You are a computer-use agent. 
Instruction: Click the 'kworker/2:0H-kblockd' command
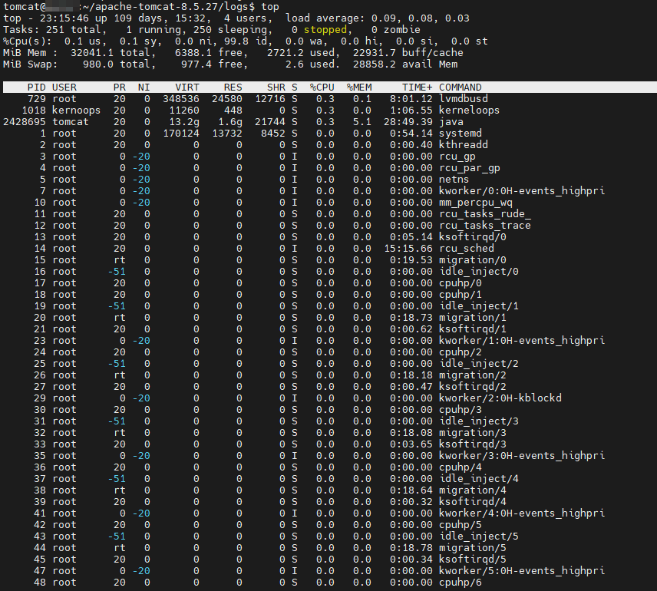(x=500, y=398)
